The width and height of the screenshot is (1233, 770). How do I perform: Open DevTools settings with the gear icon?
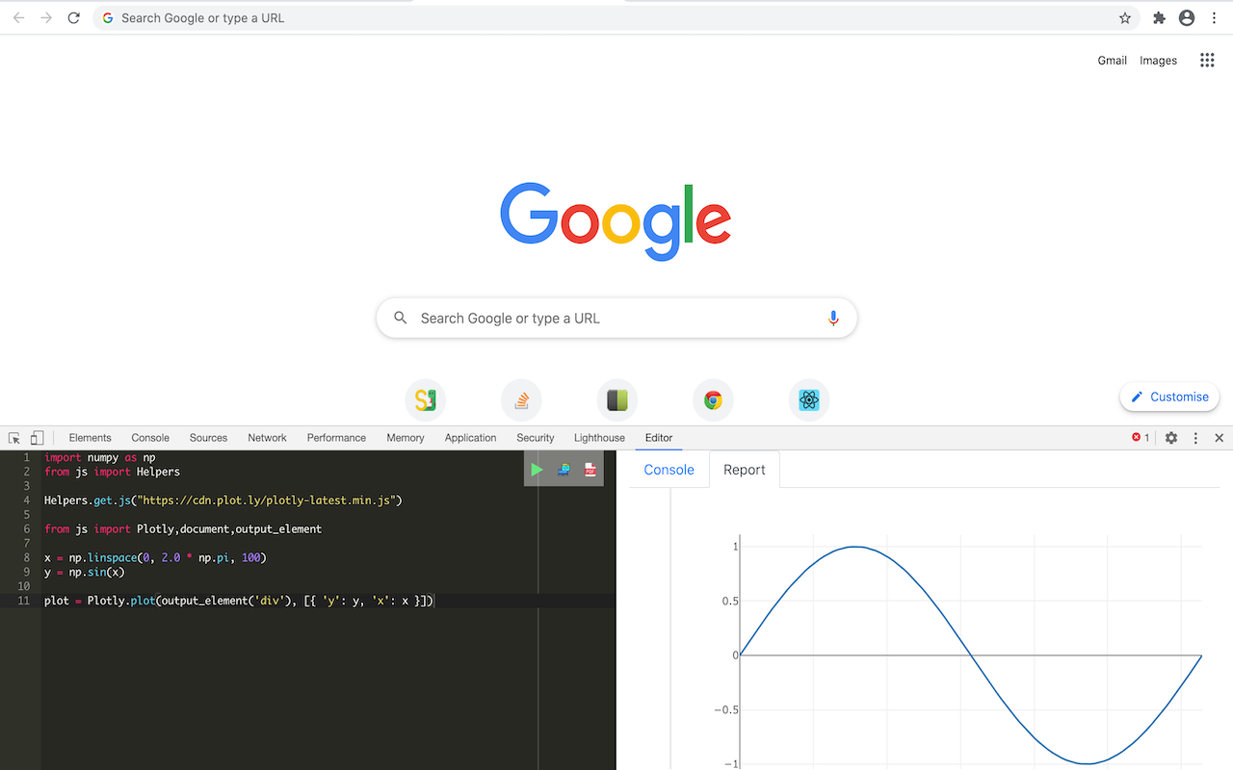coord(1170,437)
